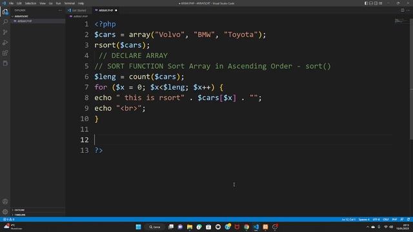Viewport: 413px width, 232px height.
Task: Select language mode PHP in status bar
Action: pyautogui.click(x=394, y=219)
